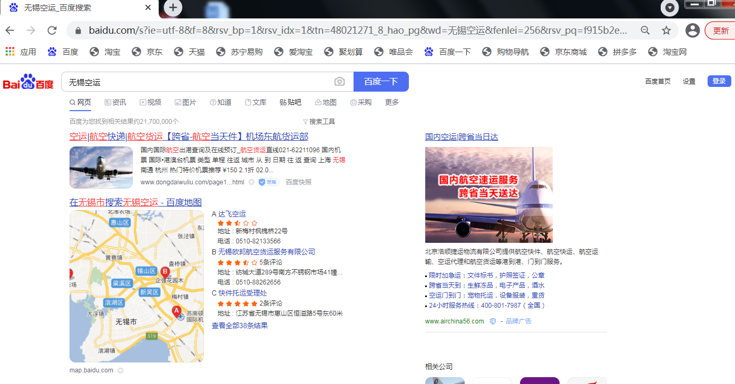Open 百度快照 cached page
The width and height of the screenshot is (735, 384).
299,182
